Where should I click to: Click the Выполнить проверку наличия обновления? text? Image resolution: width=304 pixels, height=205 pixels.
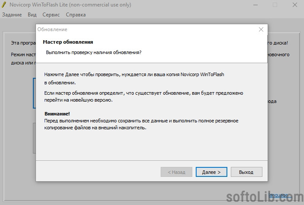coord(94,52)
